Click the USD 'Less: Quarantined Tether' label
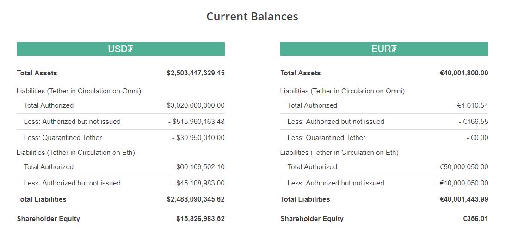The height and width of the screenshot is (234, 512). 63,138
